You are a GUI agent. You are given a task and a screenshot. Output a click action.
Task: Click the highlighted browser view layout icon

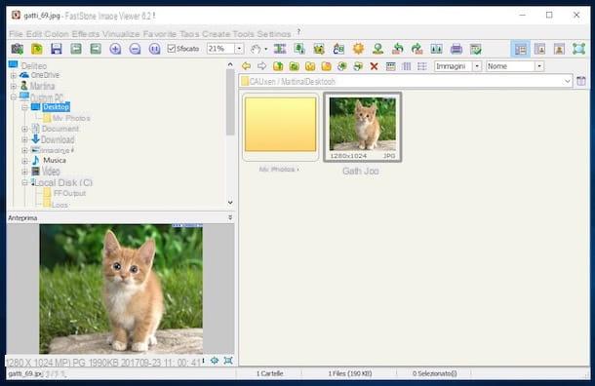click(520, 49)
